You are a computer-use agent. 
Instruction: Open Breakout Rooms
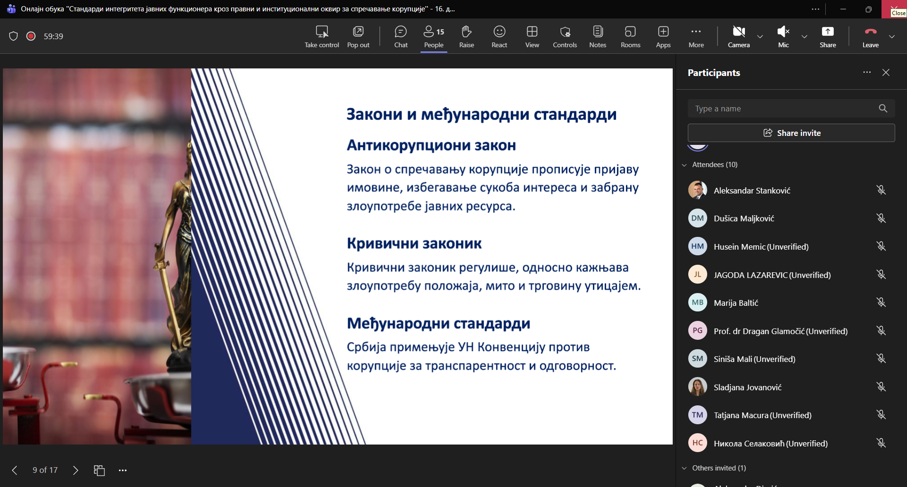[630, 36]
